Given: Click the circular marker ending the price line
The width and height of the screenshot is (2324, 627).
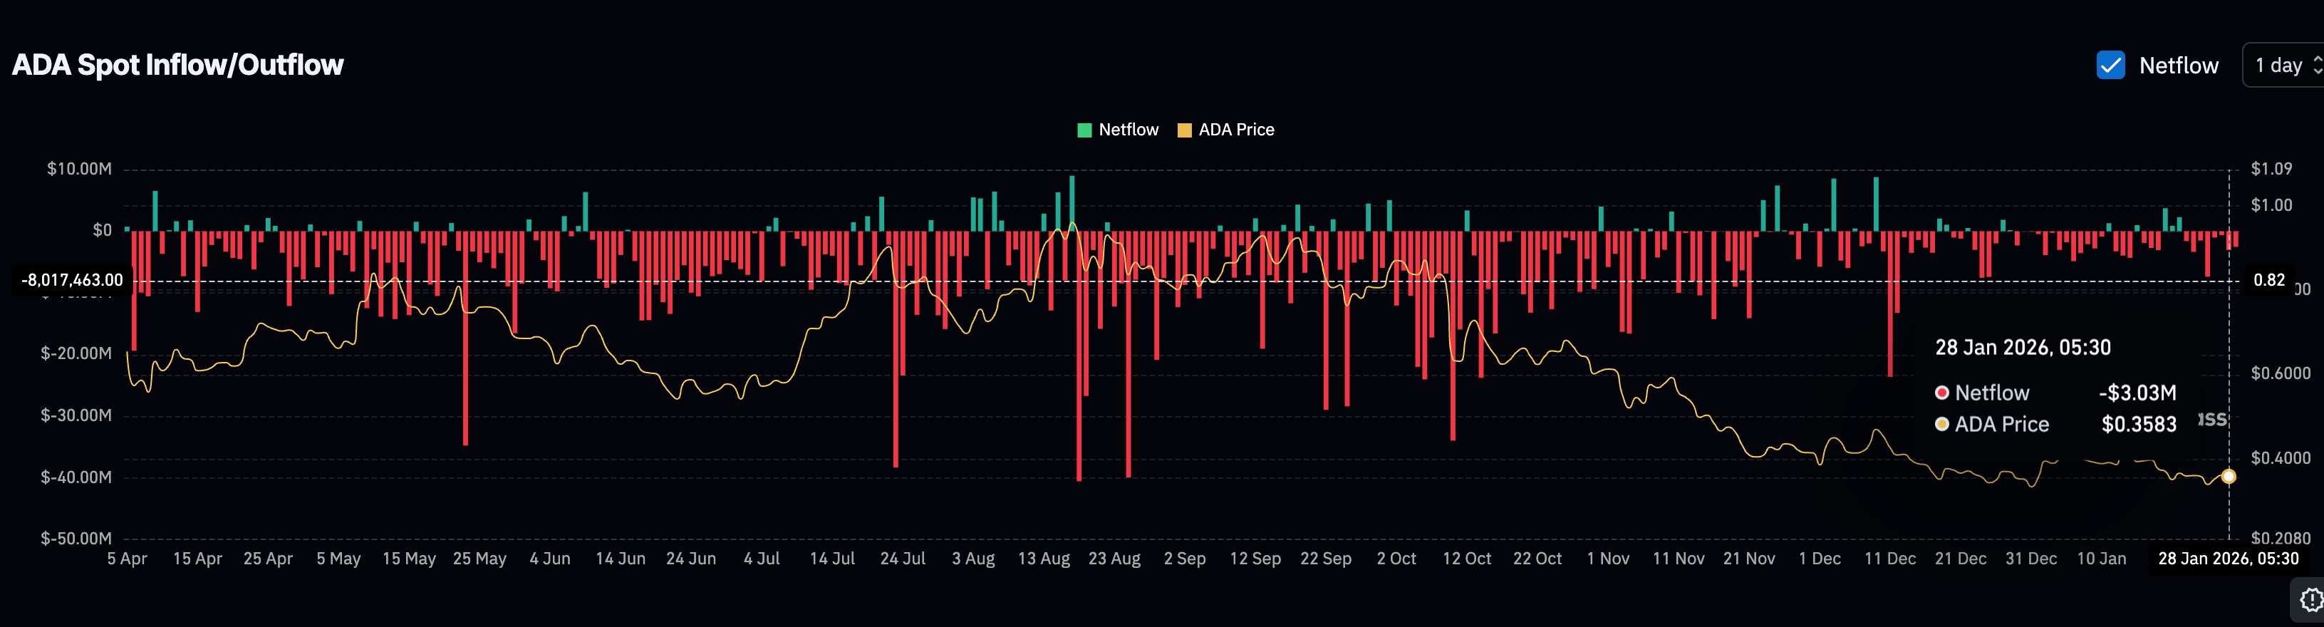Looking at the screenshot, I should pos(2229,477).
